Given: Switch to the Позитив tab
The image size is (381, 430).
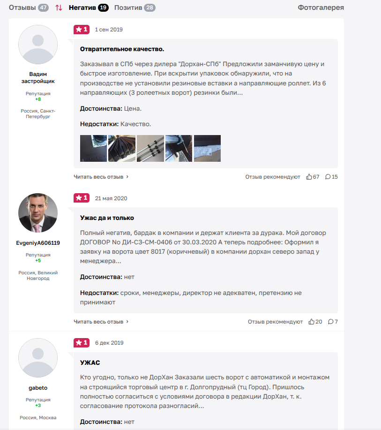Looking at the screenshot, I should point(134,8).
